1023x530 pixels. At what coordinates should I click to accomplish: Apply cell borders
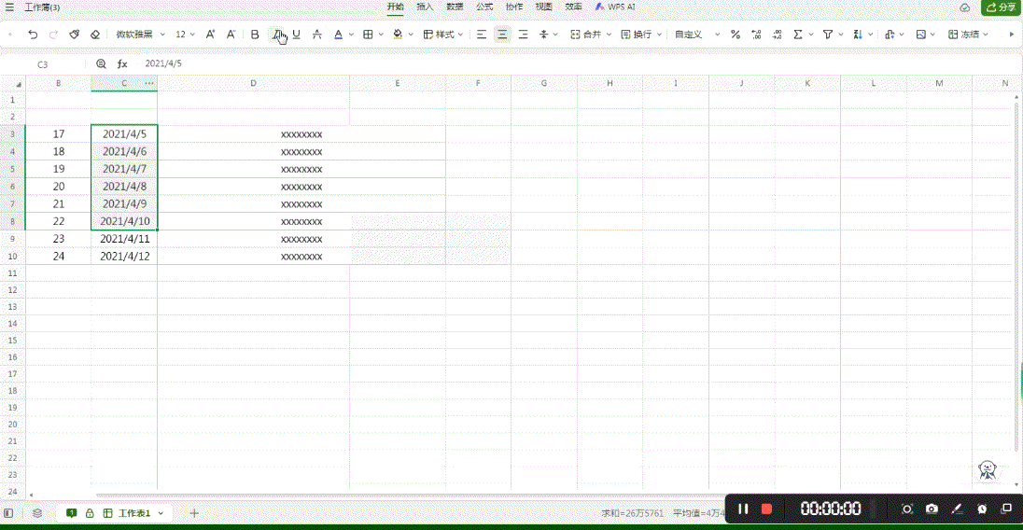coord(368,35)
